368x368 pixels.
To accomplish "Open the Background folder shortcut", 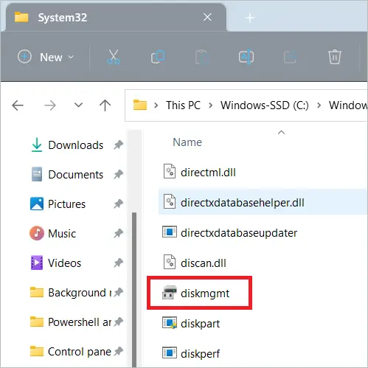I will pos(71,293).
